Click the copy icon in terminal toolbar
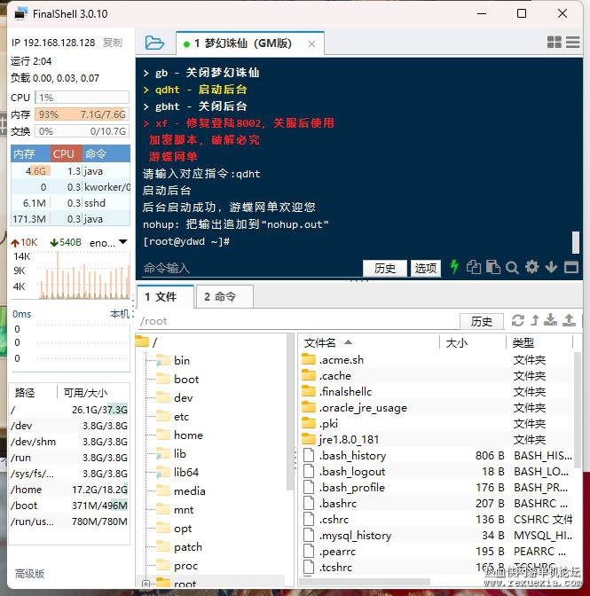This screenshot has width=590, height=596. click(x=474, y=267)
